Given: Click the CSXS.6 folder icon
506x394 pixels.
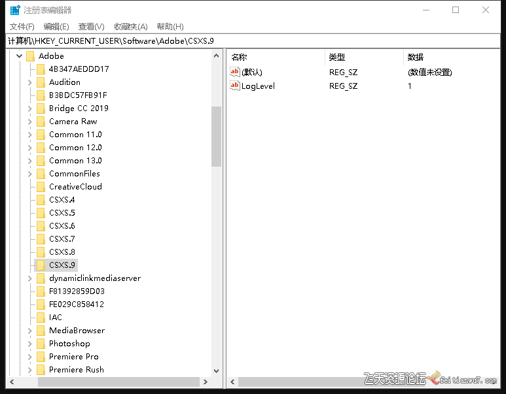Looking at the screenshot, I should (x=41, y=226).
